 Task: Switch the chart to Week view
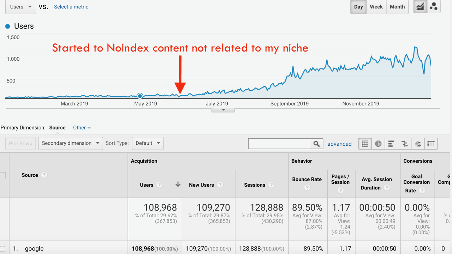click(x=376, y=7)
